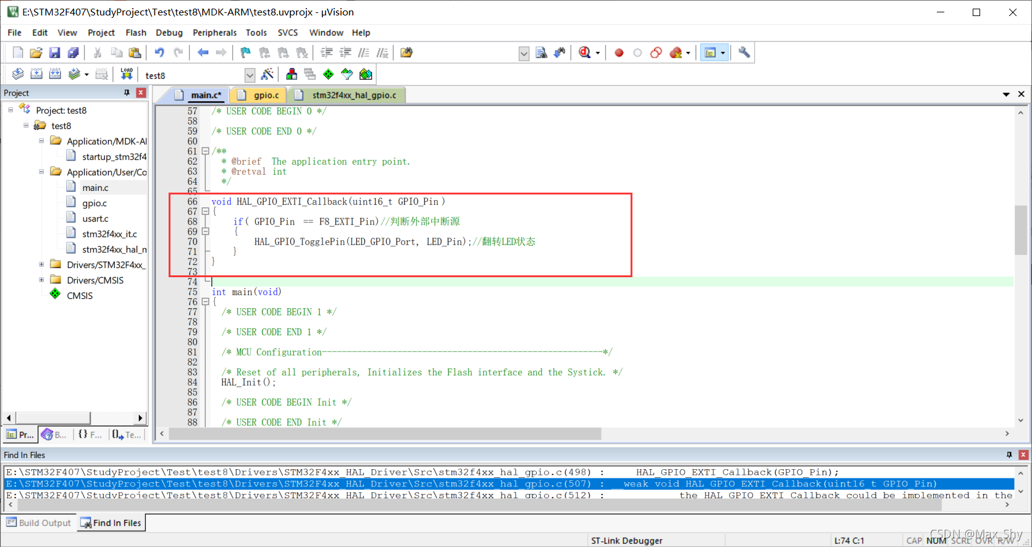Expand the Drivers/STM32F4xx folder
This screenshot has width=1032, height=547.
tap(41, 264)
